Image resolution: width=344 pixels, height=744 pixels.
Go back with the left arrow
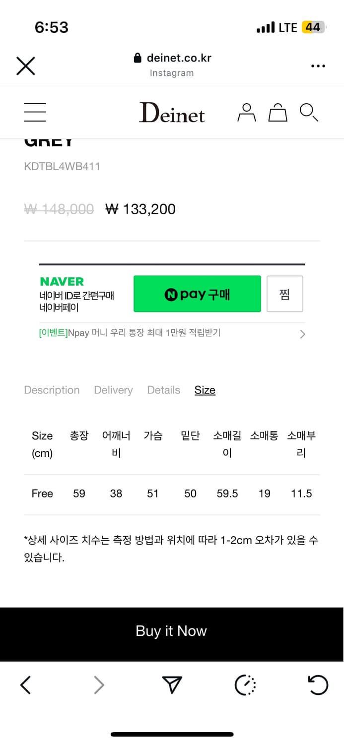click(26, 685)
